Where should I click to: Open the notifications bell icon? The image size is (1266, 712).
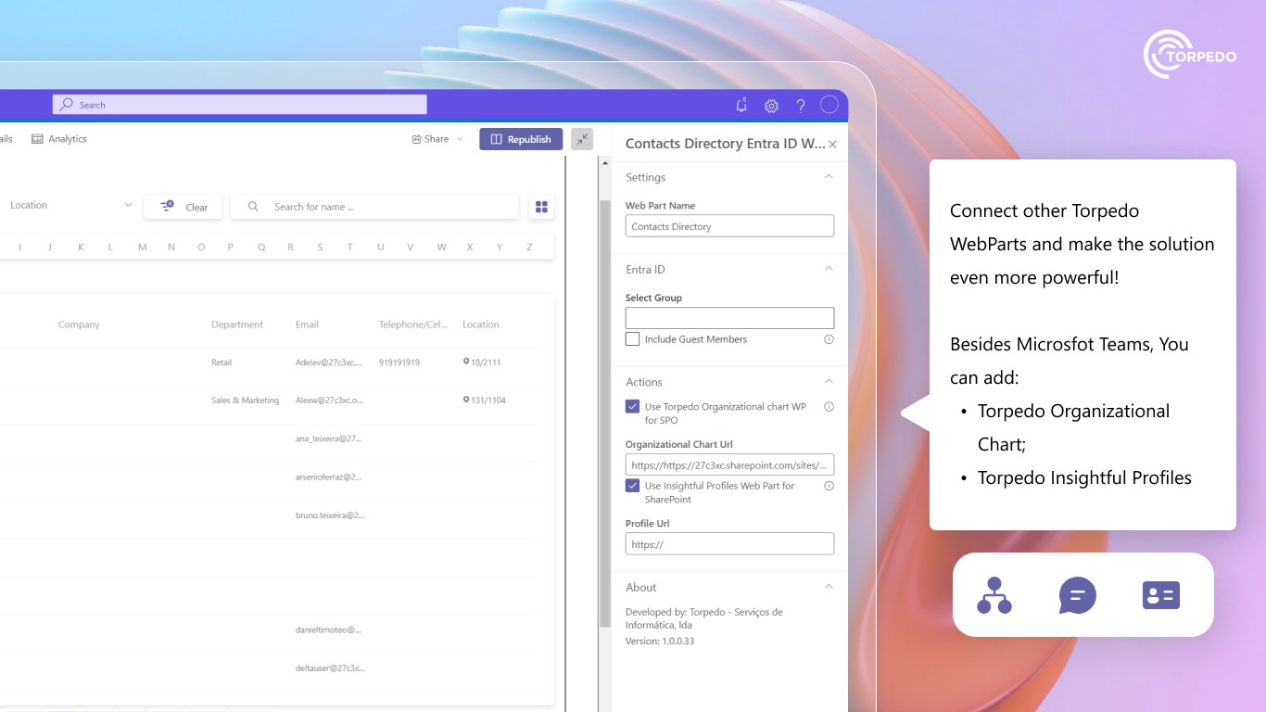tap(741, 106)
